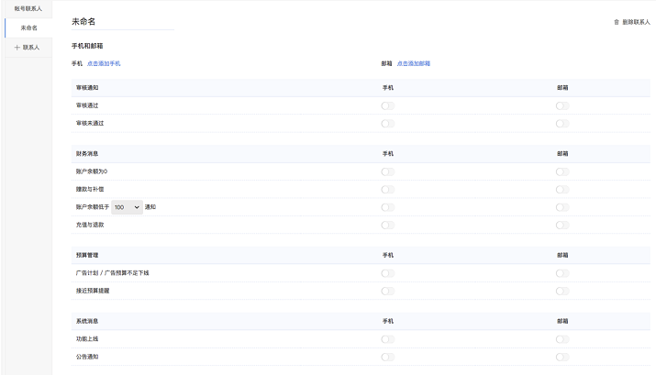This screenshot has width=656, height=375.
Task: Enable 邮箱 toggle for 公告通知
Action: (561, 357)
